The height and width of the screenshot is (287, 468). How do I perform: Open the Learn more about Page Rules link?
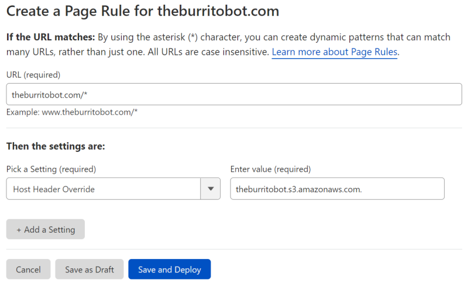pos(334,52)
